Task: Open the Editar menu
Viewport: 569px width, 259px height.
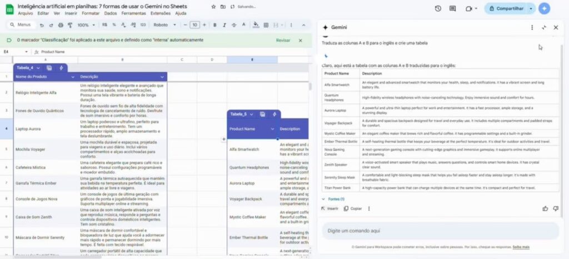Action: pos(43,13)
